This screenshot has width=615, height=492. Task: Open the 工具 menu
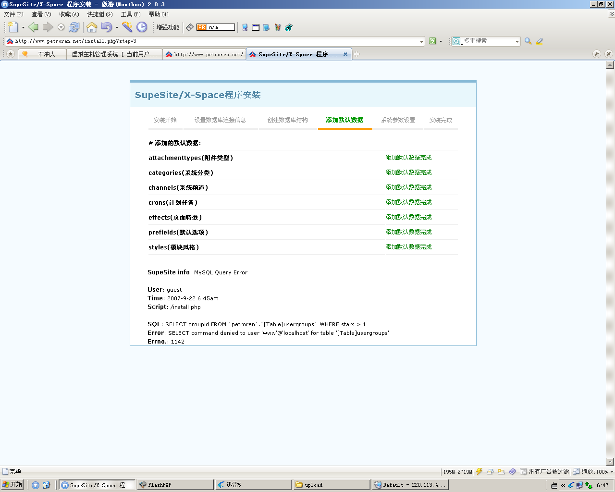click(x=130, y=14)
